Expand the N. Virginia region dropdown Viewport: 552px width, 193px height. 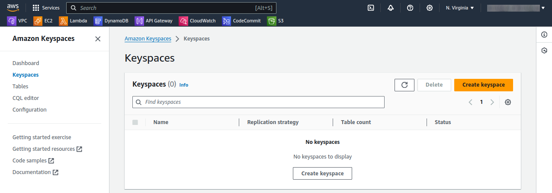click(460, 8)
